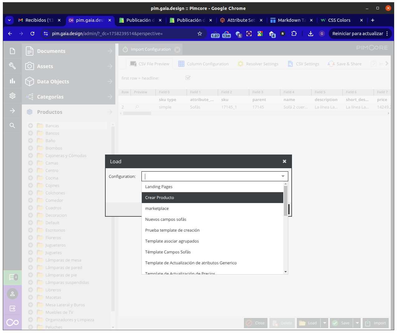Toggle the first row headline checkbox
The image size is (397, 333).
188,78
